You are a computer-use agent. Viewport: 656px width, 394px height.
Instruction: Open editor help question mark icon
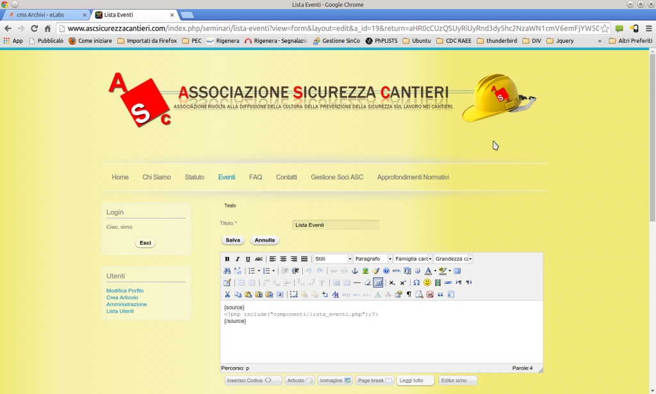[386, 270]
